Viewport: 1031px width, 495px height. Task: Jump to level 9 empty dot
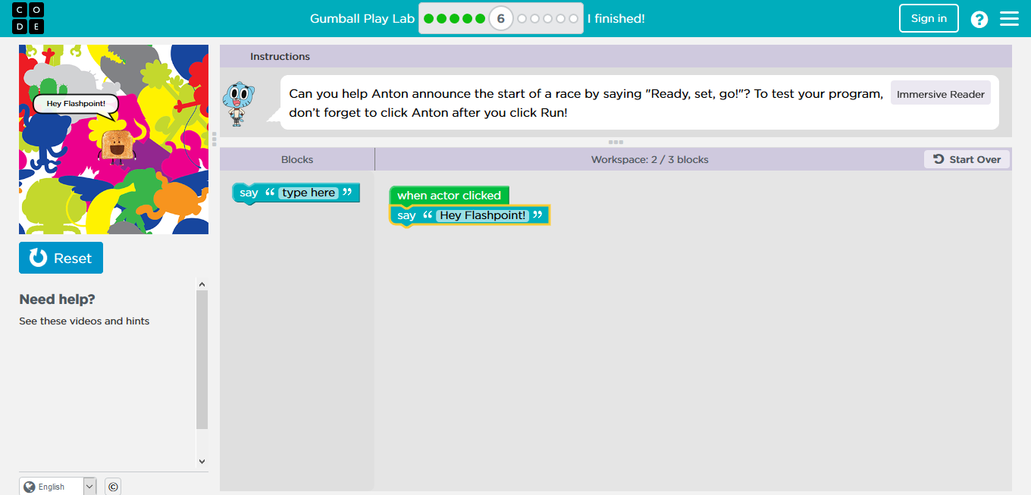point(548,18)
